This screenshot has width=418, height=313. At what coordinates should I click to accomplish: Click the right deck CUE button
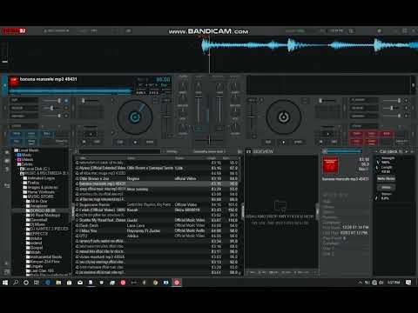[268, 142]
